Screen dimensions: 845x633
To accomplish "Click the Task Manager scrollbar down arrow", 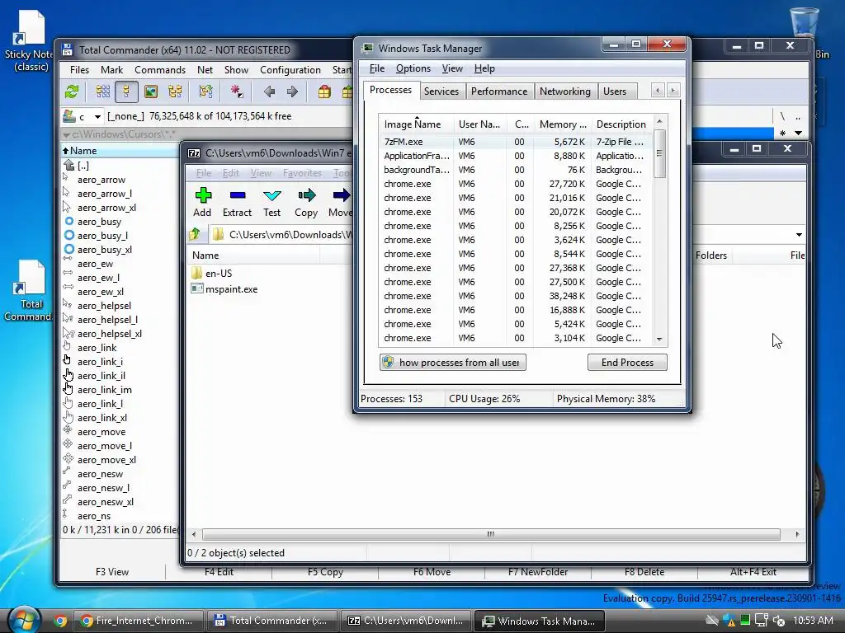I will tap(659, 339).
